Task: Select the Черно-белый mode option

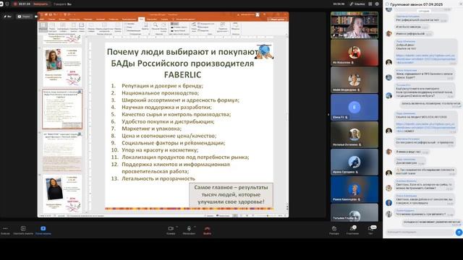Action: [x=179, y=30]
